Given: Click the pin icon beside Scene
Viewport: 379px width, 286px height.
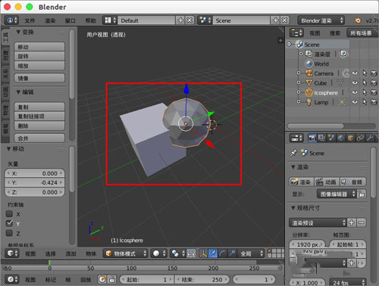Looking at the screenshot, I should pyautogui.click(x=293, y=153).
